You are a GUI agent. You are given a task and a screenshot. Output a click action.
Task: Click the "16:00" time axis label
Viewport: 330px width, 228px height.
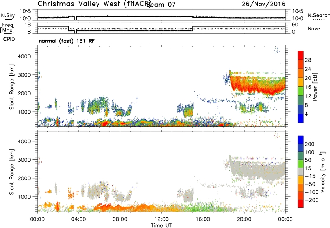pos(203,219)
